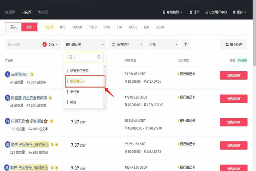This screenshot has height=171, width=256.
Task: Switch to 快捷区 tab
Action: (10, 12)
